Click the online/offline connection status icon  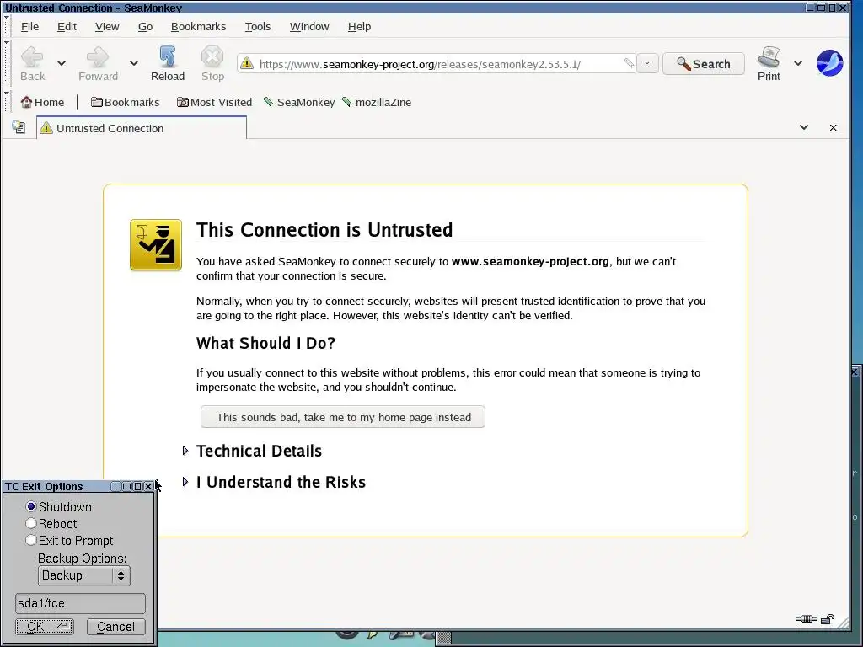coord(807,619)
